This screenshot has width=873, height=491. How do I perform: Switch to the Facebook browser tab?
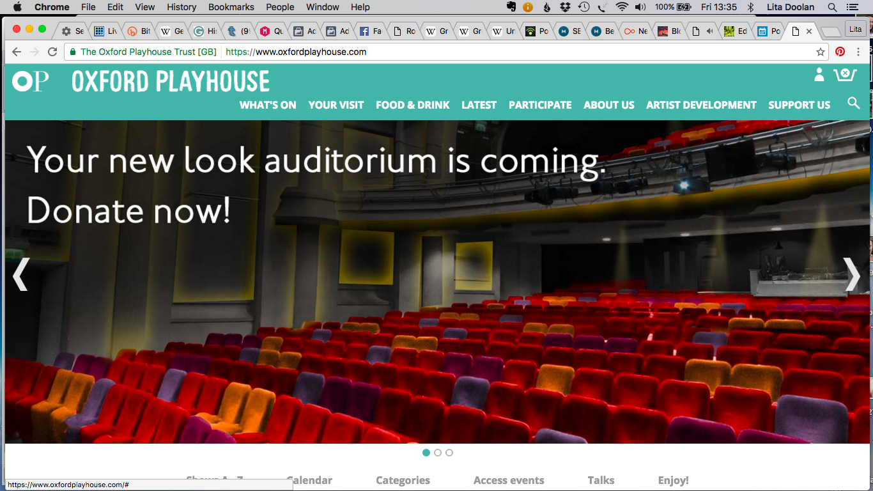pyautogui.click(x=369, y=31)
